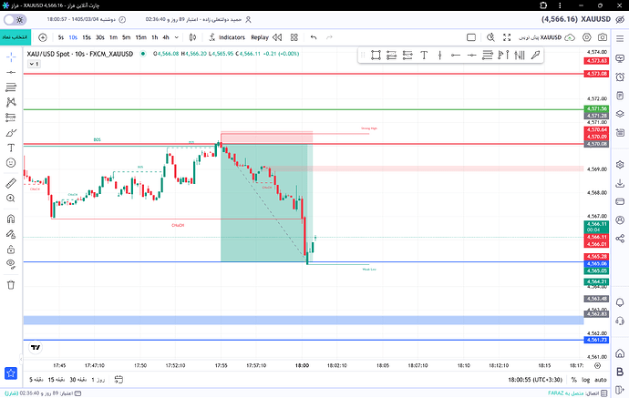
Task: Select the crosshair cursor tool
Action: (11, 57)
